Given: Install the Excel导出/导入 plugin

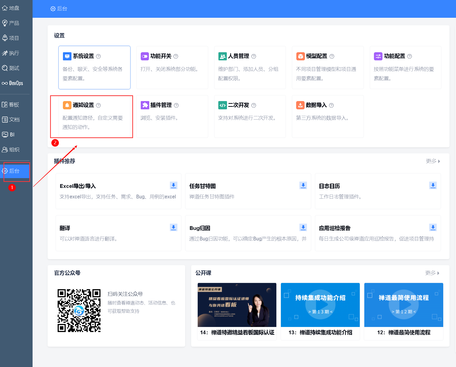Looking at the screenshot, I should [x=174, y=185].
